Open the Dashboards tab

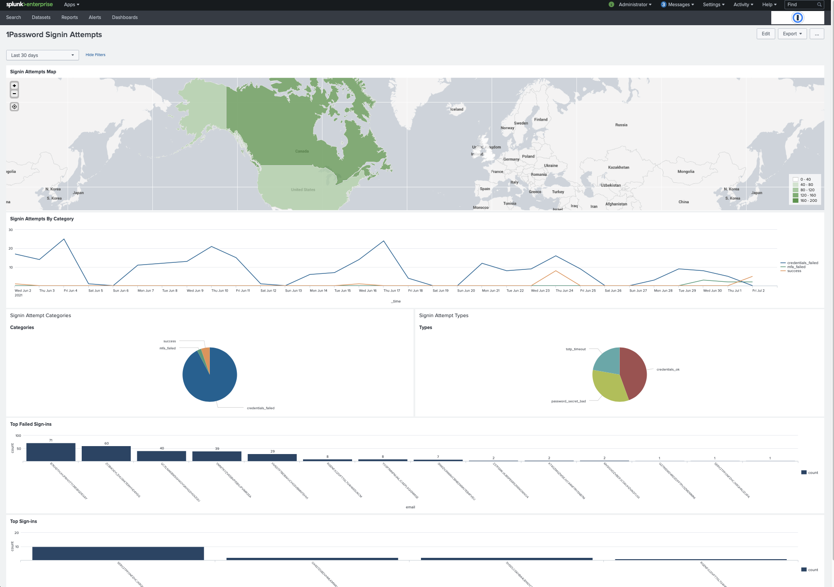[x=125, y=18]
